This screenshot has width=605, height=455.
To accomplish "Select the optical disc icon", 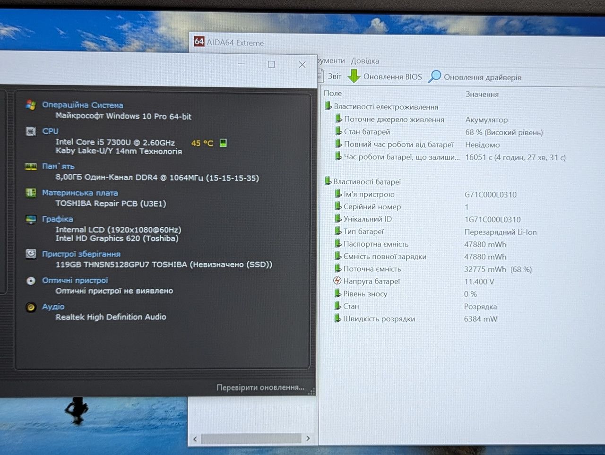I will click(31, 281).
